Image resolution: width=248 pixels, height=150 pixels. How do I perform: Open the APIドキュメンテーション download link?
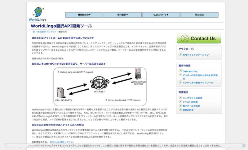(x=196, y=55)
